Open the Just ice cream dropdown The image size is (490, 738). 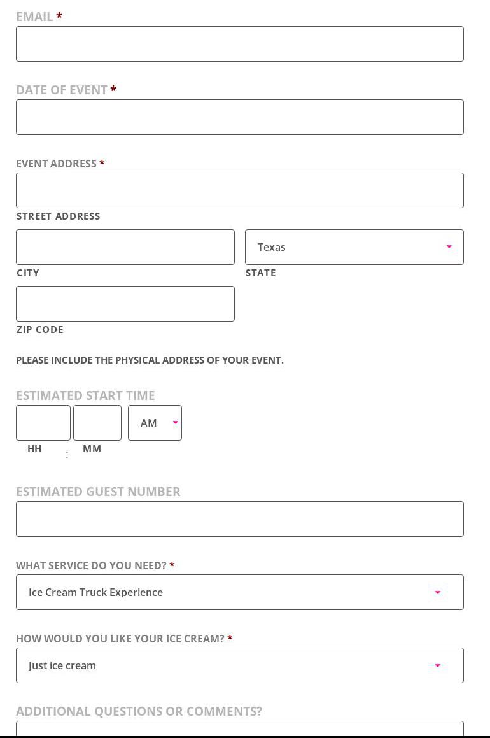239,665
